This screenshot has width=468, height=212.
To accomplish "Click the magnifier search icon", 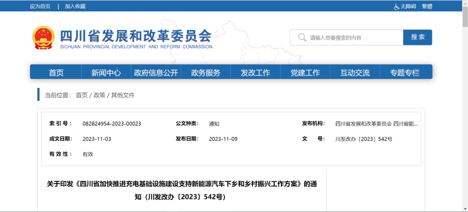I will [302, 38].
